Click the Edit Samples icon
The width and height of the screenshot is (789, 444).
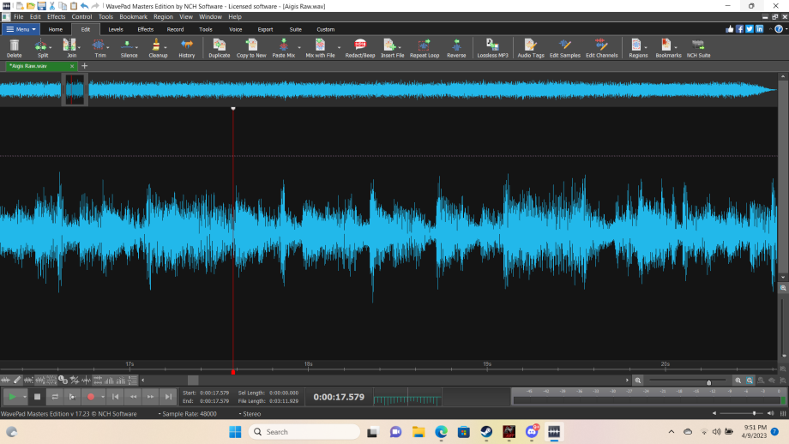(x=564, y=48)
